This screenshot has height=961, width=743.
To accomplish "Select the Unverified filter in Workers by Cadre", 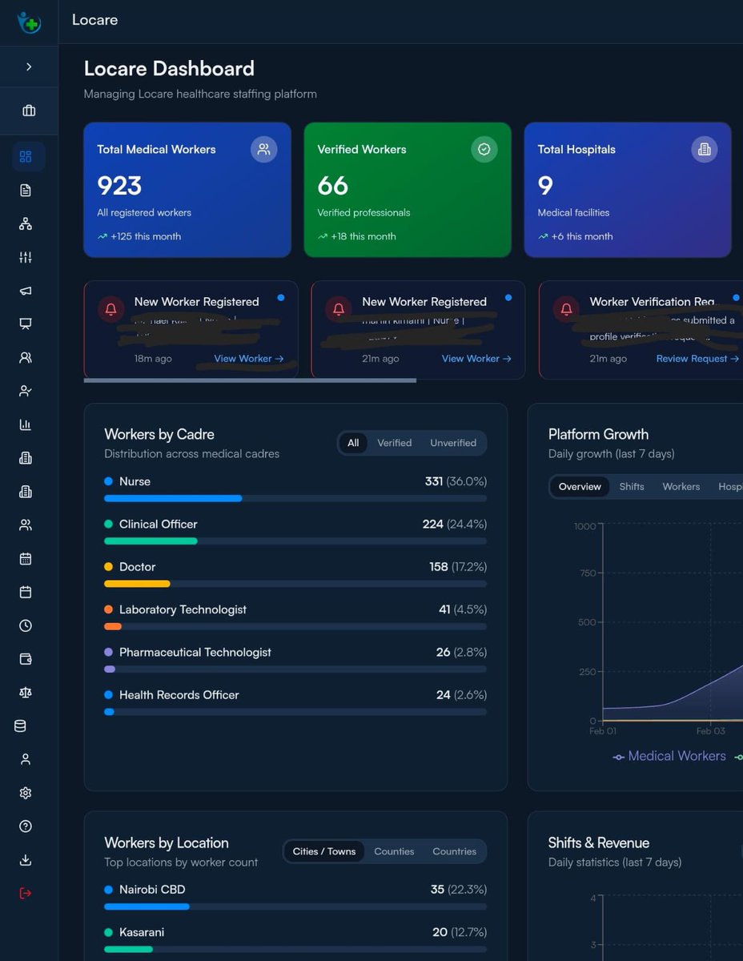I will [x=452, y=443].
